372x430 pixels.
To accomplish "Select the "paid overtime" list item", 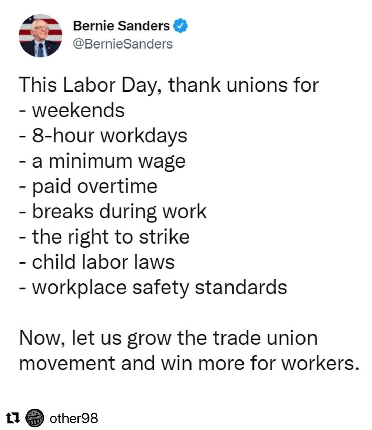I will pyautogui.click(x=95, y=186).
